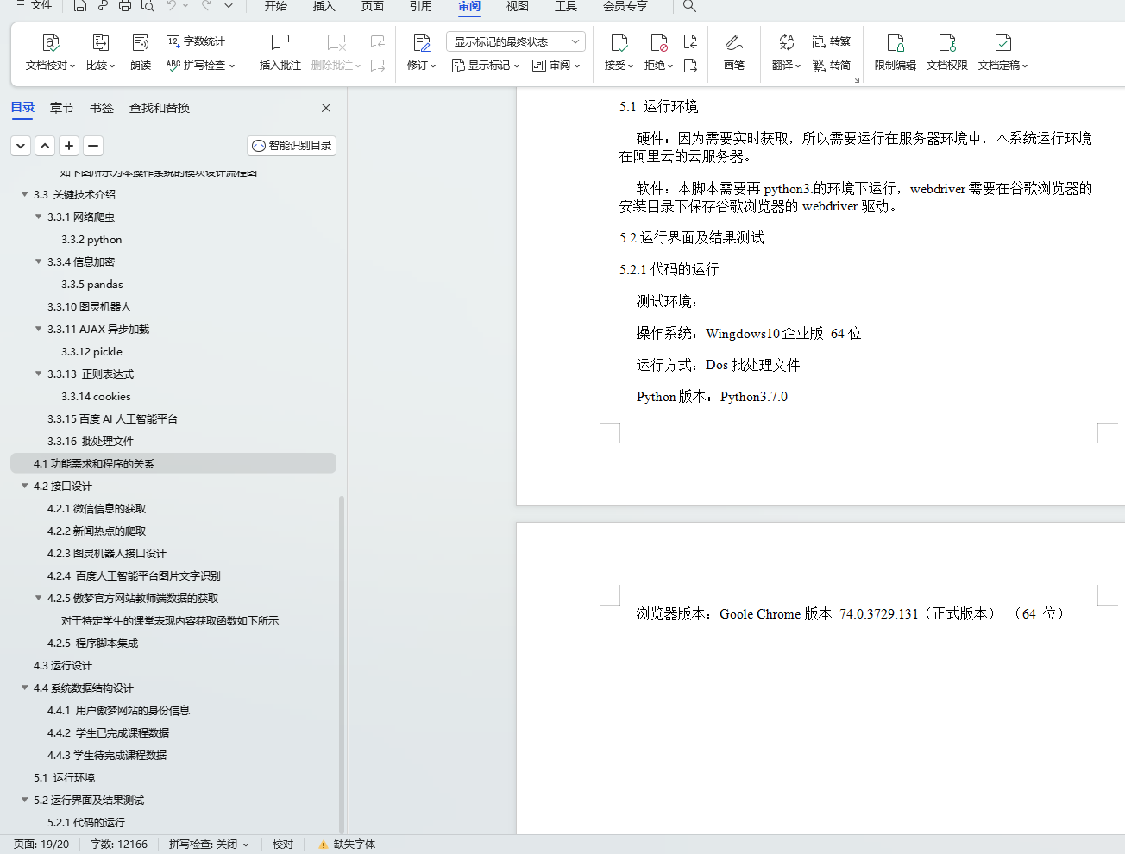Go to the next comment icon
This screenshot has height=854, width=1125.
click(x=378, y=66)
